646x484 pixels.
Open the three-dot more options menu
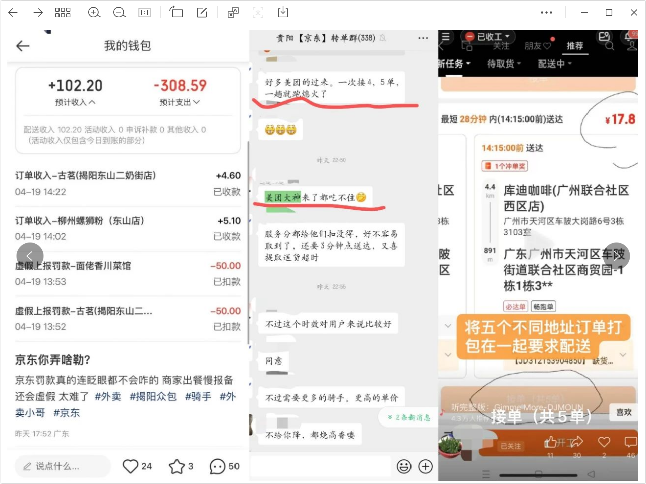tap(546, 13)
